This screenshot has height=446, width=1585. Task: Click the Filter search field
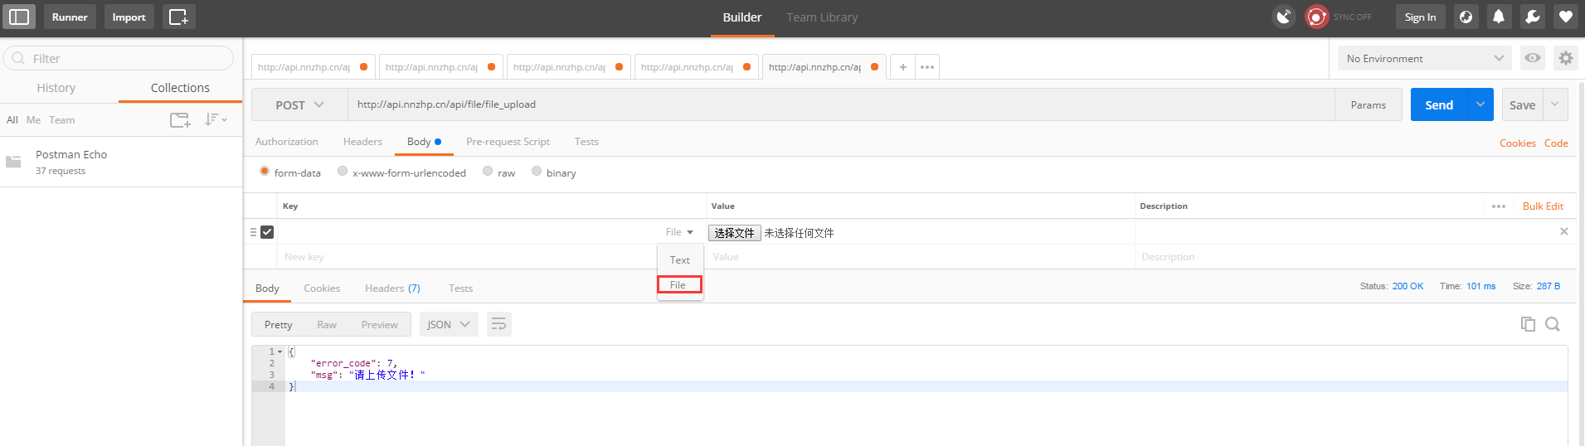coord(119,58)
